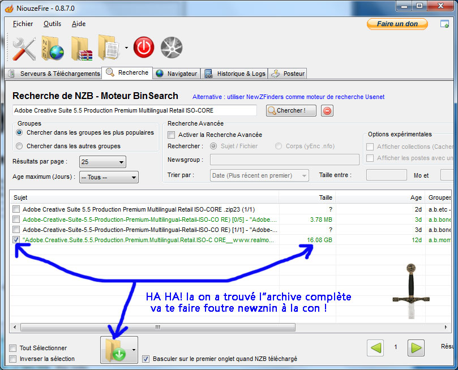Click the NZB search query input field
This screenshot has width=458, height=370.
click(x=135, y=110)
